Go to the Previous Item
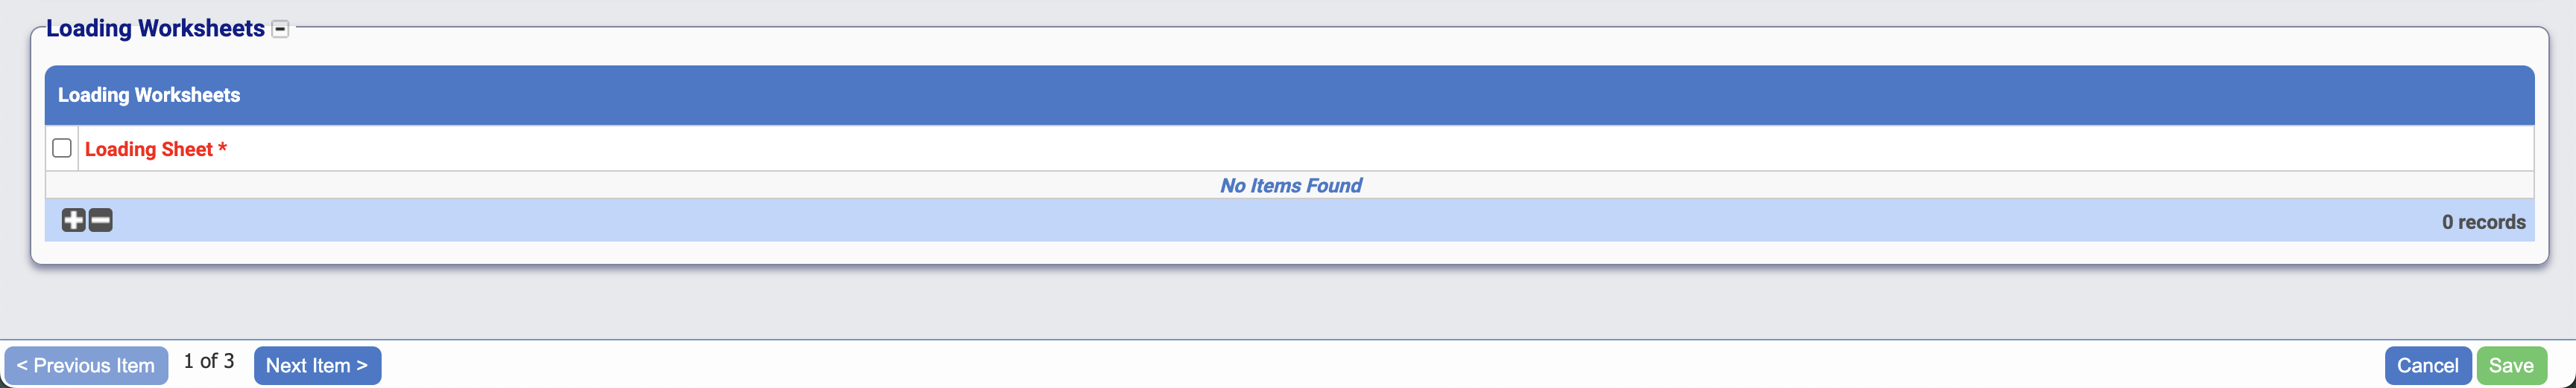This screenshot has height=388, width=2576. [86, 366]
